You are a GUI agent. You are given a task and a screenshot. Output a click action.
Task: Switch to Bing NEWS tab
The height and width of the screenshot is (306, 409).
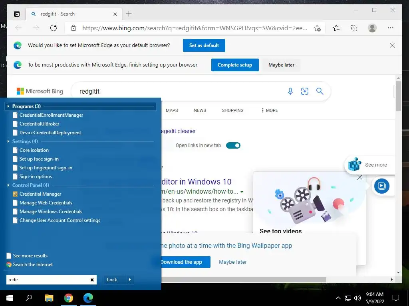[x=200, y=110]
